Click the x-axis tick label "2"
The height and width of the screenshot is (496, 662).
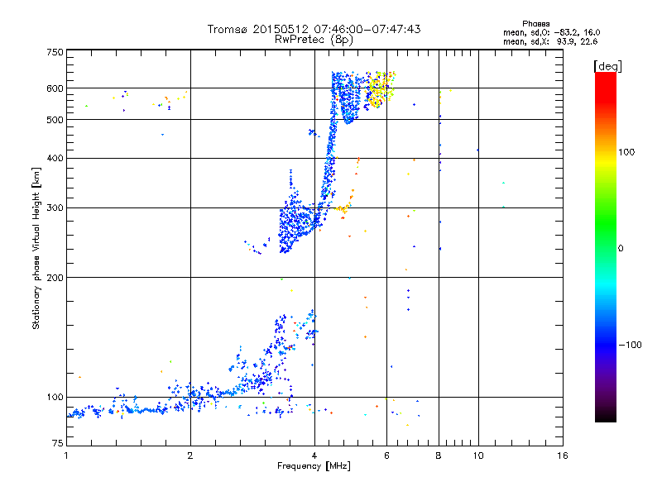tap(190, 455)
